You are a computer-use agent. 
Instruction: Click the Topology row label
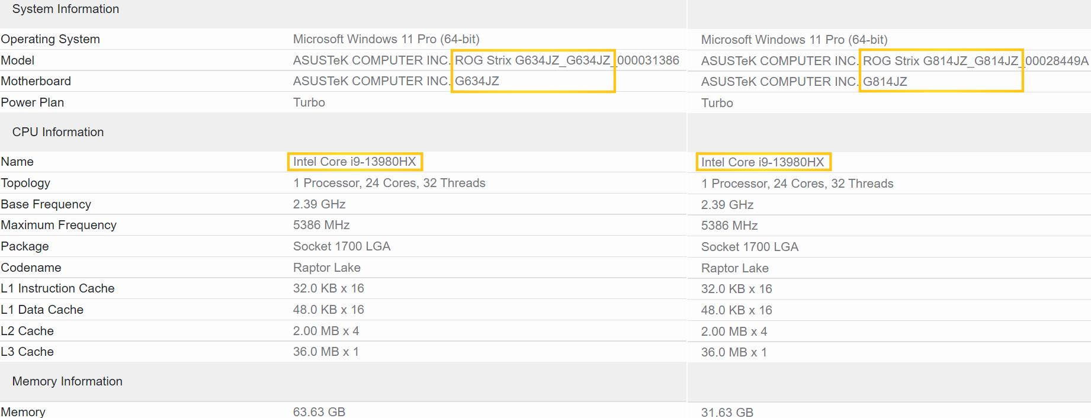click(x=25, y=183)
